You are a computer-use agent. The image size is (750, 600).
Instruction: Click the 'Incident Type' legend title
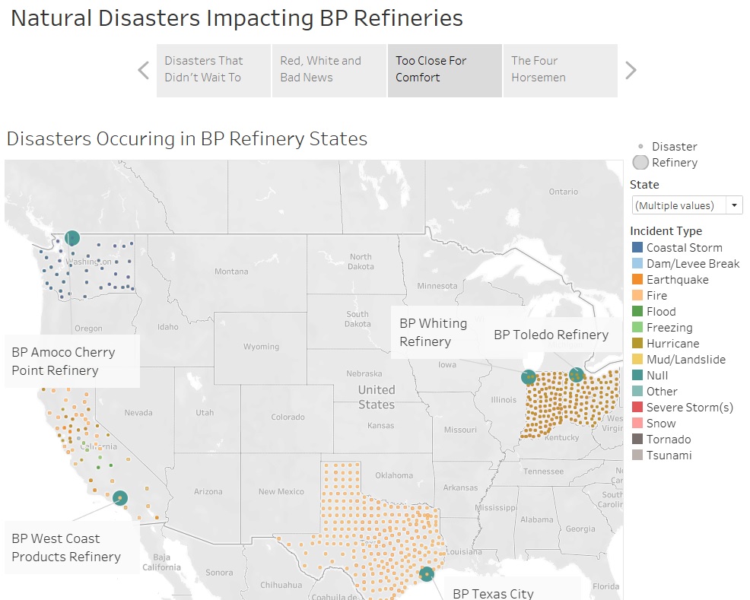point(666,231)
